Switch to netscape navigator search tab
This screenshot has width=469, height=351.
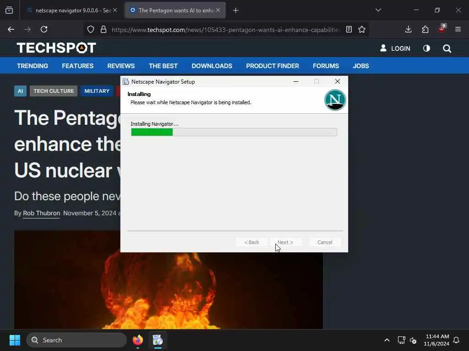pyautogui.click(x=72, y=11)
